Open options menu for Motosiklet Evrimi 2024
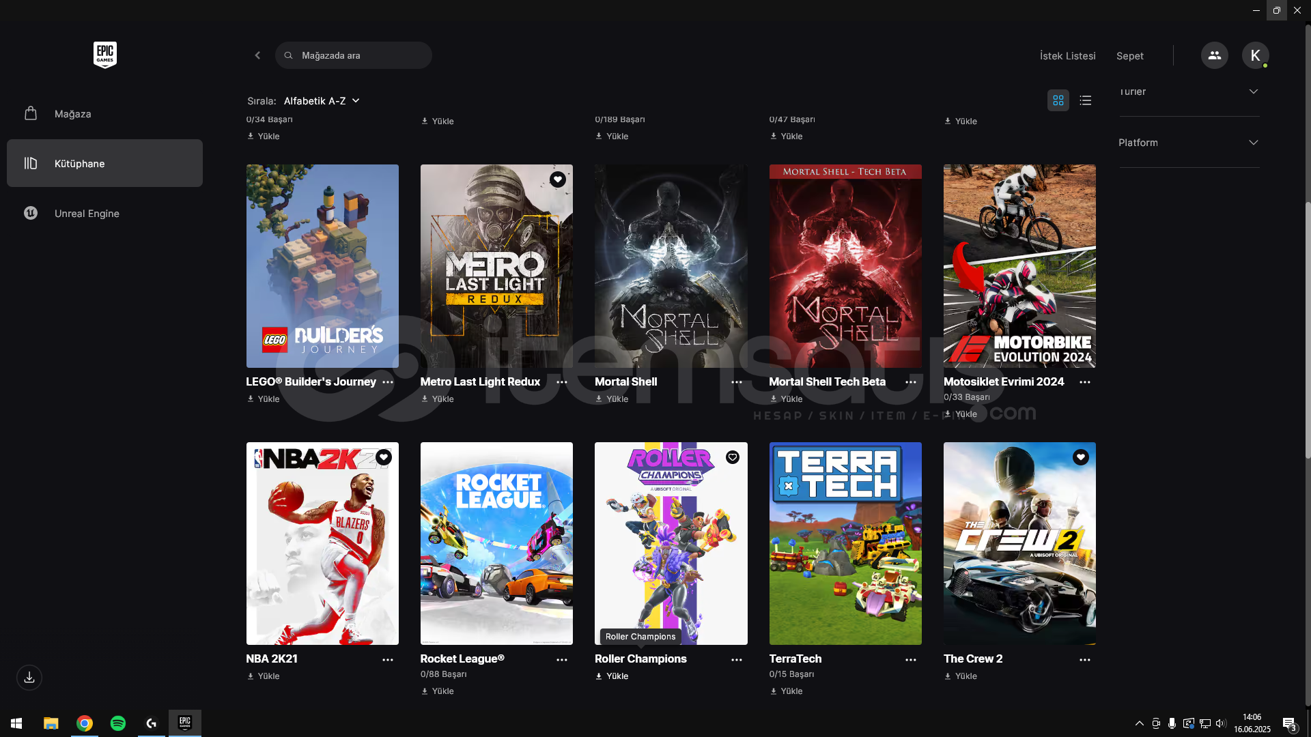 coord(1085,382)
